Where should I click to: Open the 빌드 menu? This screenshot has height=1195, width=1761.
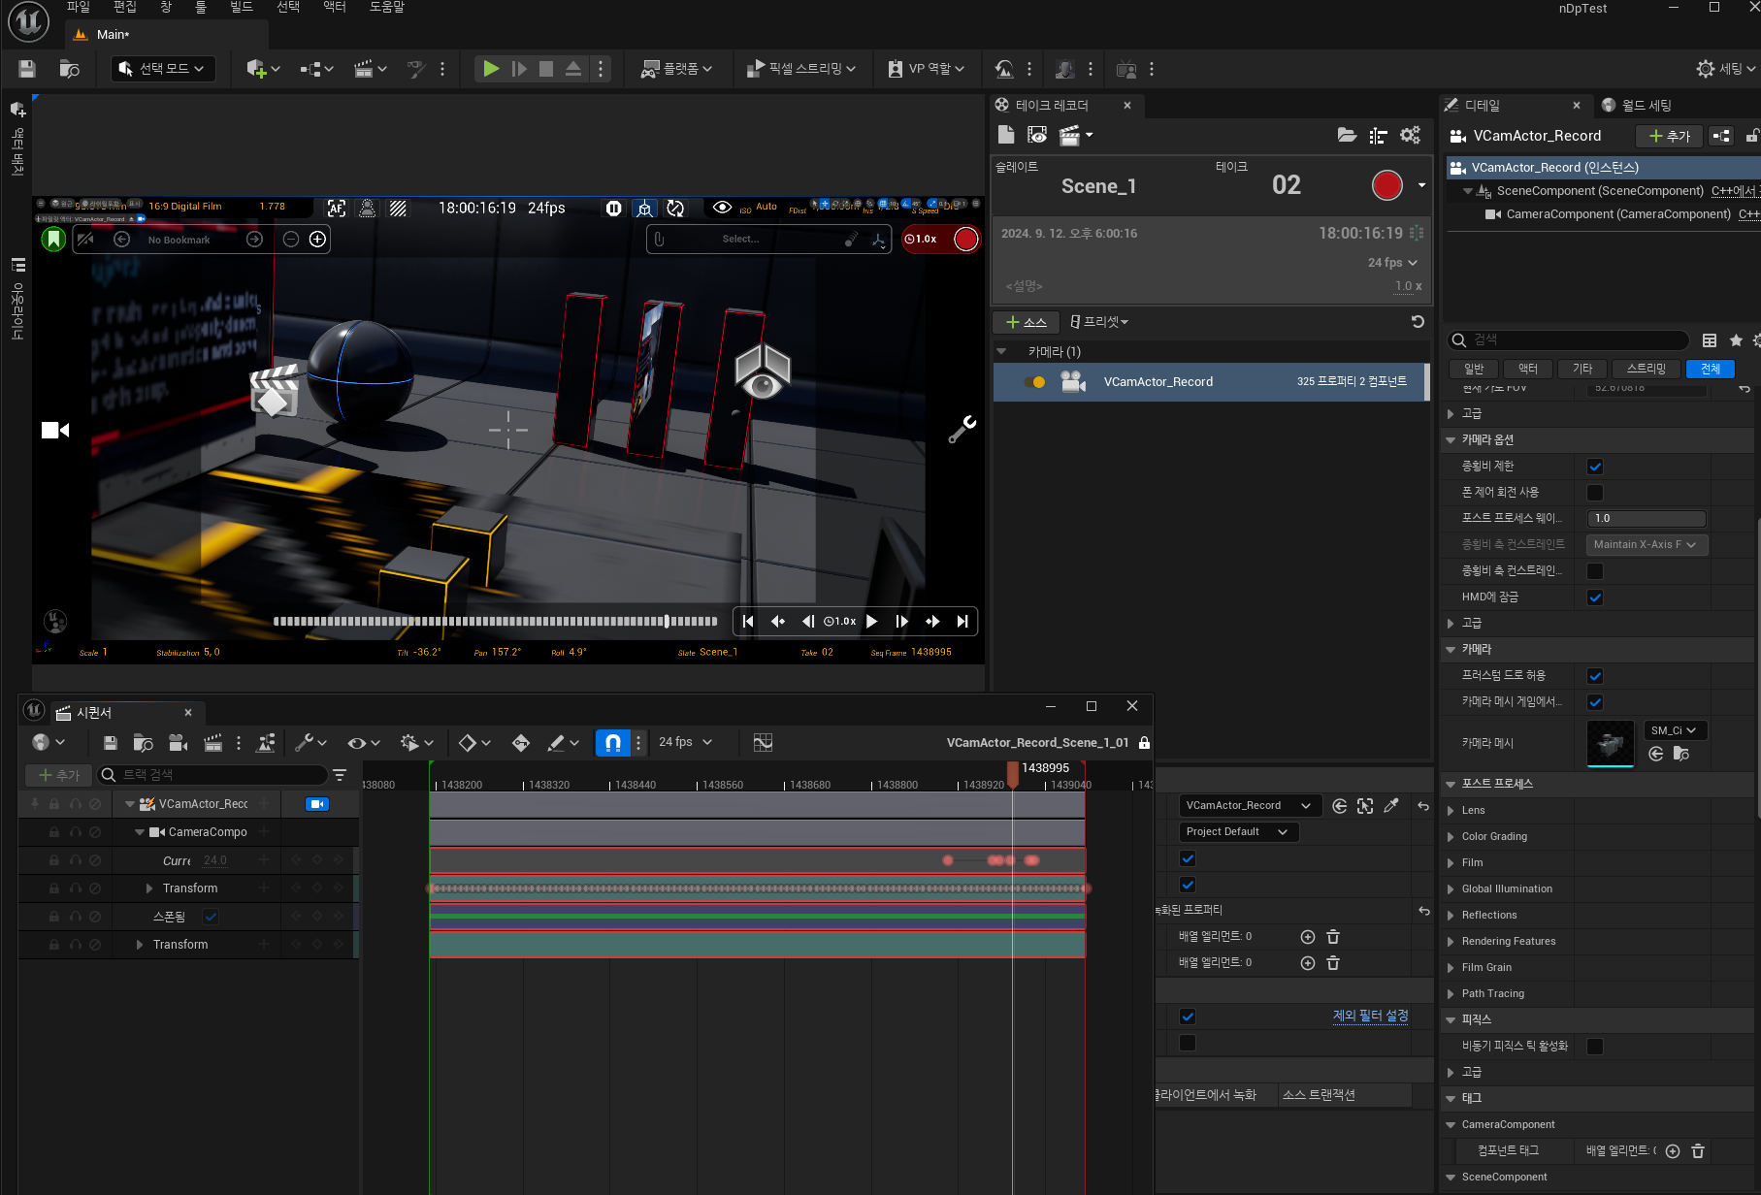(241, 8)
